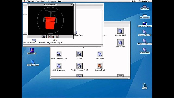Open the Classilla 9.2.2 folder

click(120, 32)
